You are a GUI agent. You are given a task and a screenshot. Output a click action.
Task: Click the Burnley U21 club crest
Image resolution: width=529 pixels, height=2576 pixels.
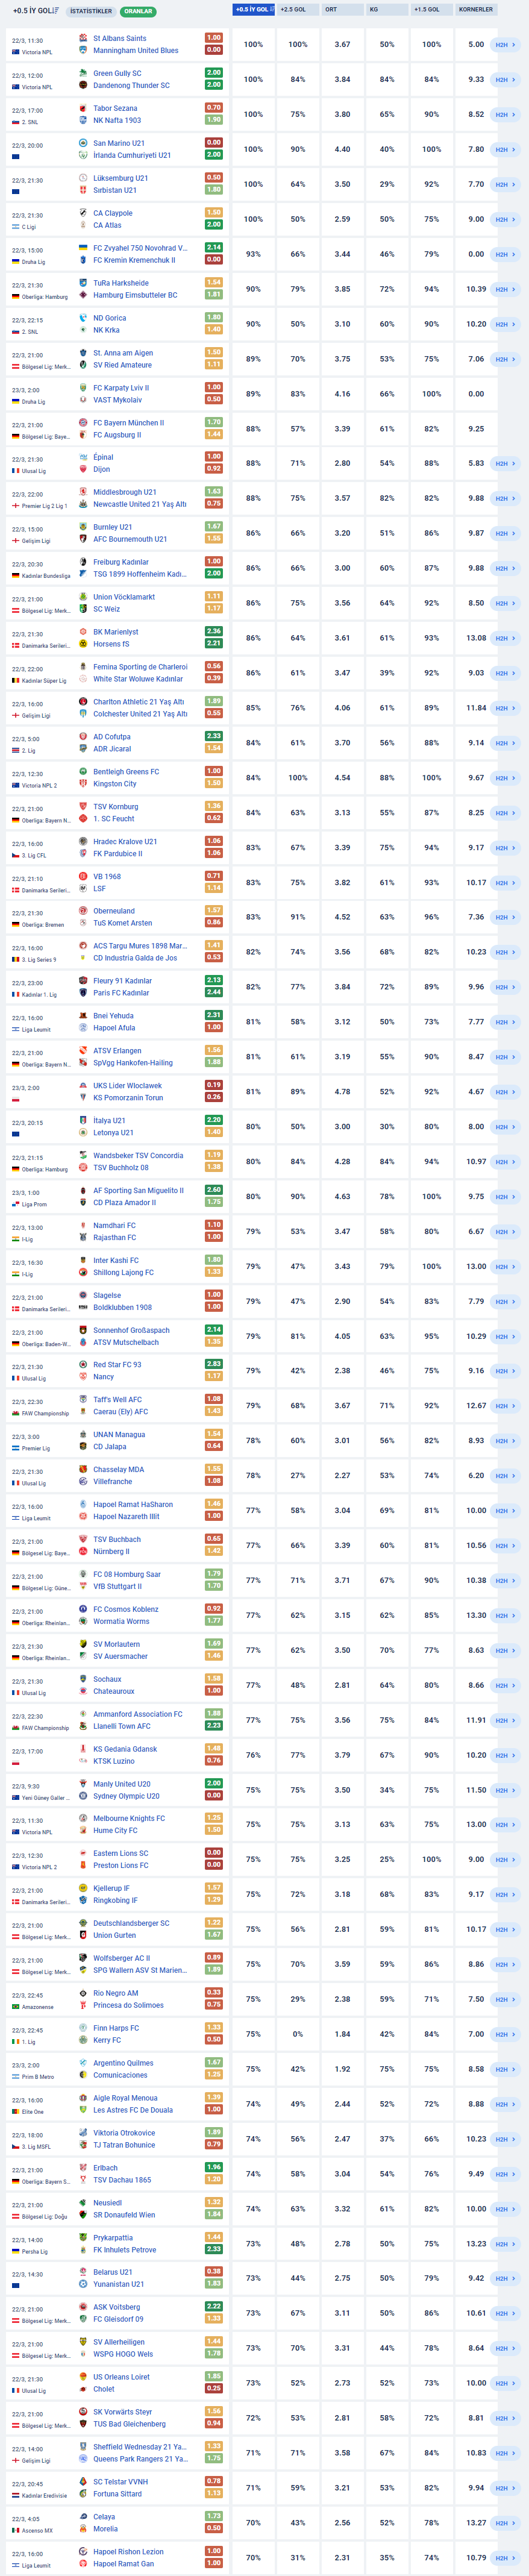83,527
